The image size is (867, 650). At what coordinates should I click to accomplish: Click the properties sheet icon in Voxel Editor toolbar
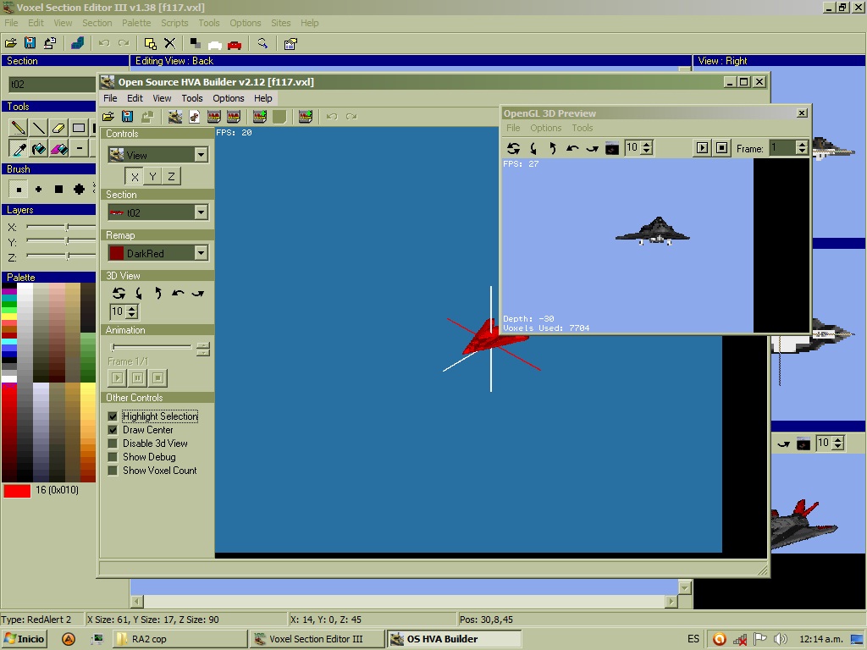click(290, 44)
